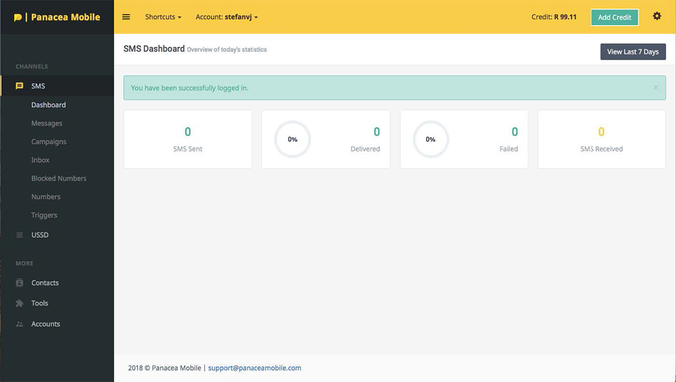Open the Messages sidebar item
The height and width of the screenshot is (382, 676).
47,123
